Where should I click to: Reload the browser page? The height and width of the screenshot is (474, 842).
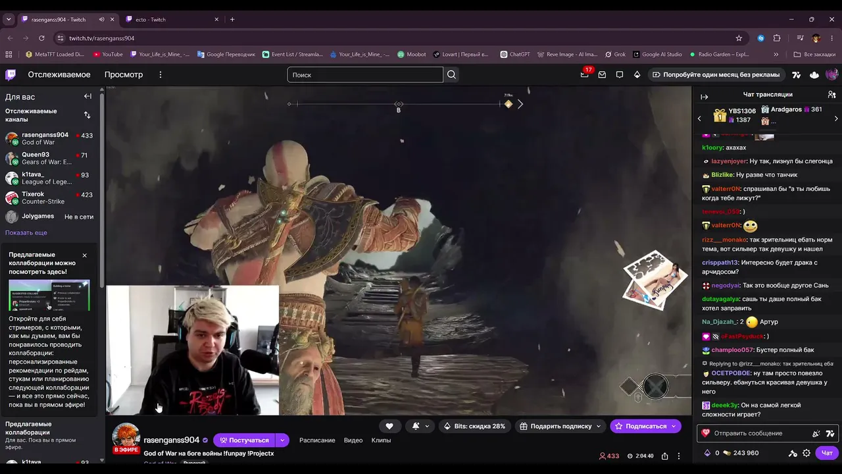click(x=41, y=38)
